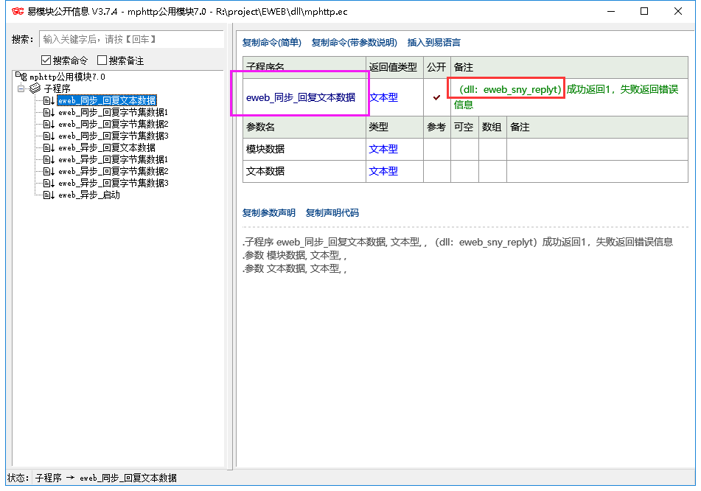Click the icon beside eweb_同步_回复字节集数据3

pyautogui.click(x=49, y=136)
